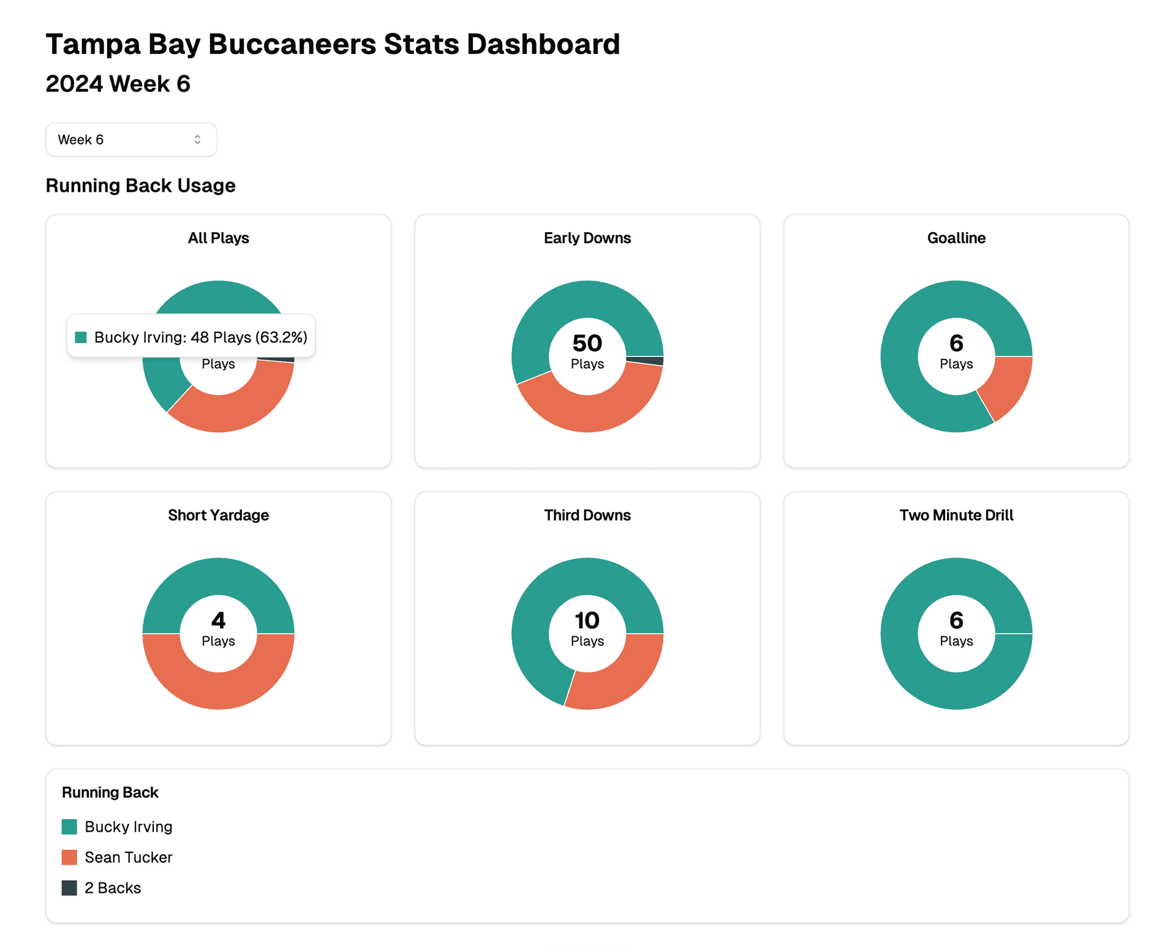Viewport: 1176px width, 951px height.
Task: Click the Goalline card title
Action: tap(957, 238)
